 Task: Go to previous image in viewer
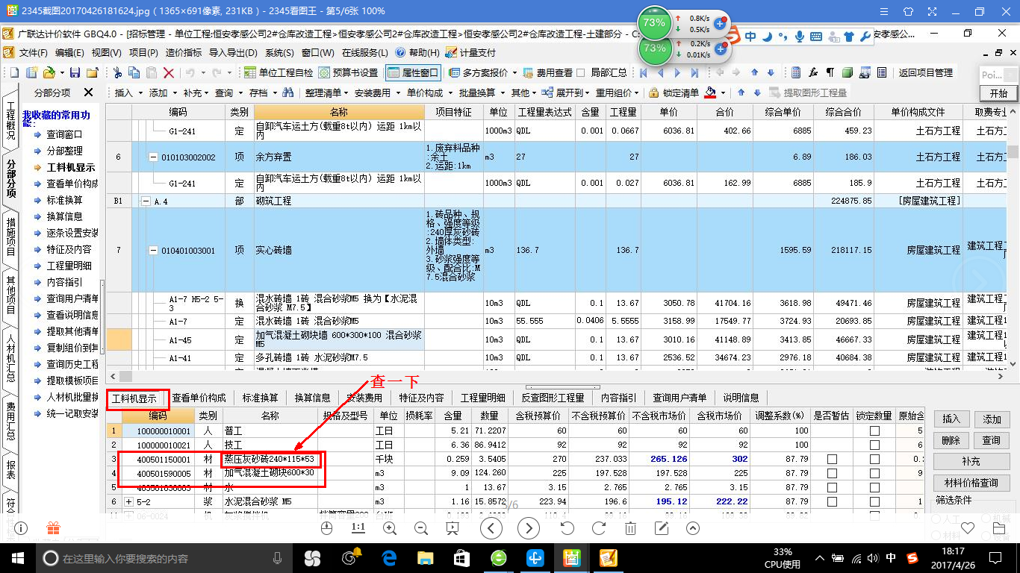[x=491, y=528]
